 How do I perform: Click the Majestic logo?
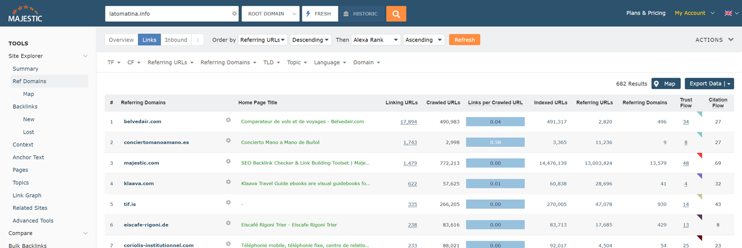[x=25, y=14]
